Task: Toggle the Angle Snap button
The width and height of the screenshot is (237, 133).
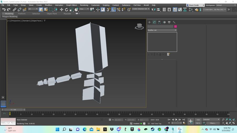Action: click(x=113, y=9)
